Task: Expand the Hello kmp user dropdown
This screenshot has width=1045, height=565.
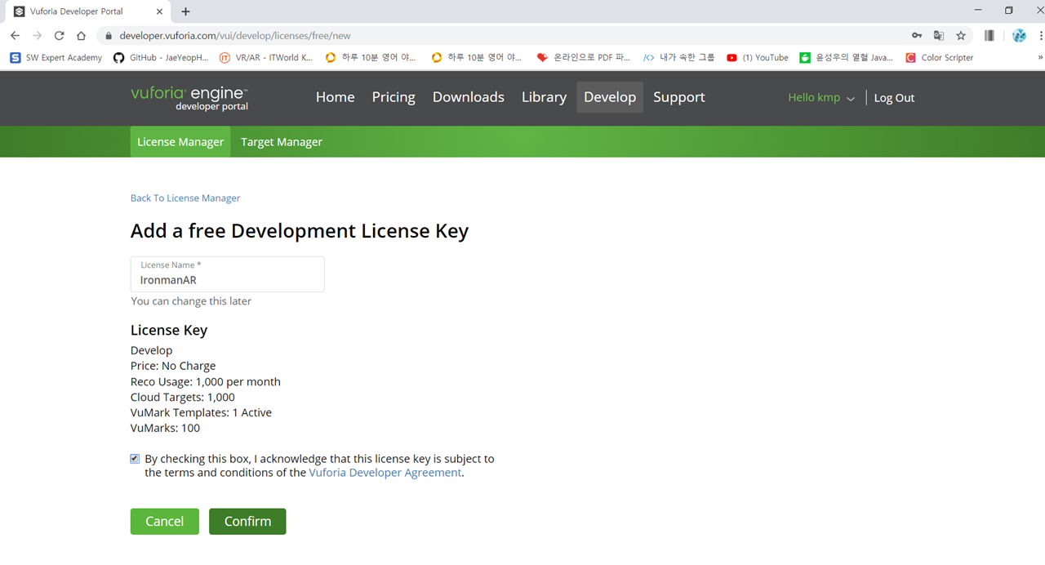Action: pyautogui.click(x=821, y=98)
